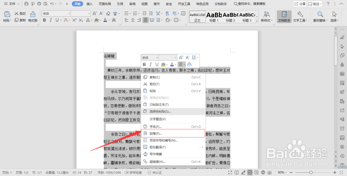The image size is (347, 176).
Task: Open the ribbon font size dropdown
Action: pyautogui.click(x=89, y=14)
